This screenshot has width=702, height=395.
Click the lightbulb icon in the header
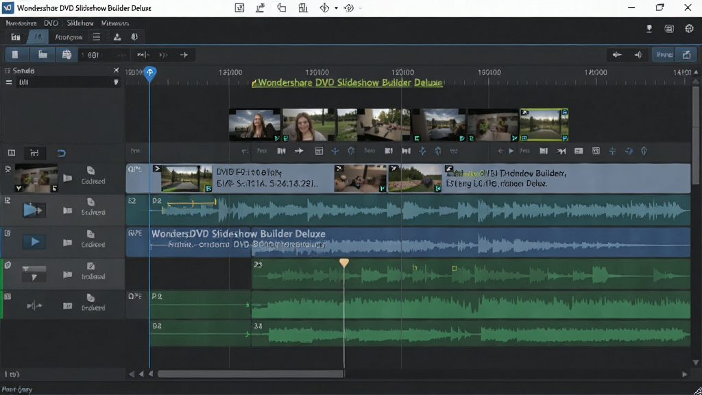pyautogui.click(x=649, y=29)
